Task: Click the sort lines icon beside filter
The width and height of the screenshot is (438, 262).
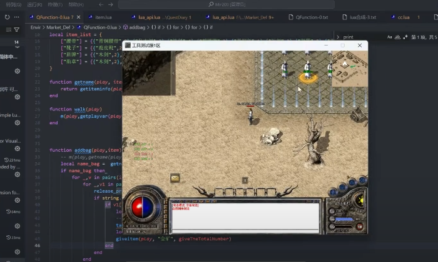Action: pyautogui.click(x=8, y=29)
